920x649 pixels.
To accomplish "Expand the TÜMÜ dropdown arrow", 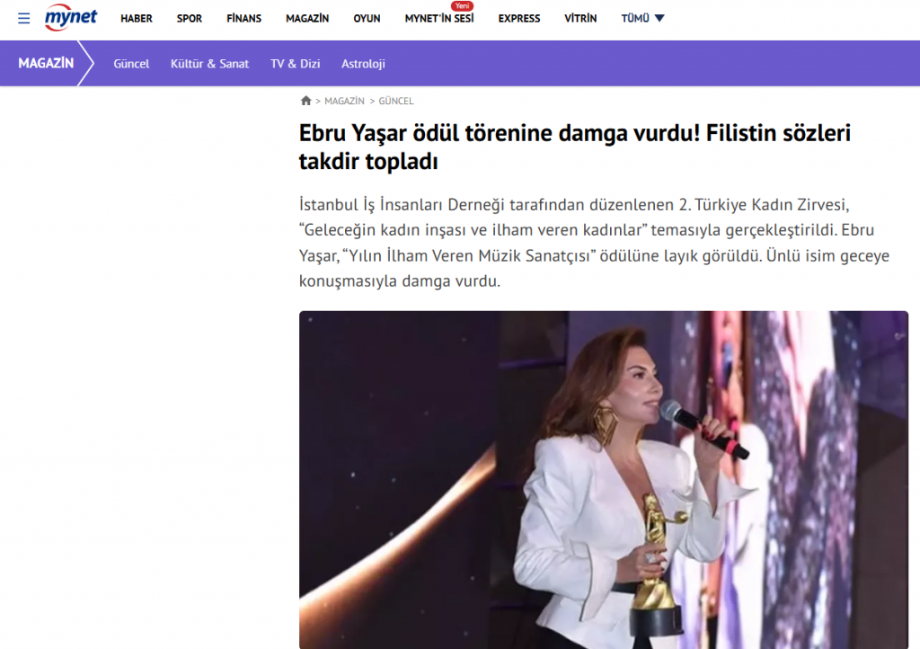I will coord(659,18).
